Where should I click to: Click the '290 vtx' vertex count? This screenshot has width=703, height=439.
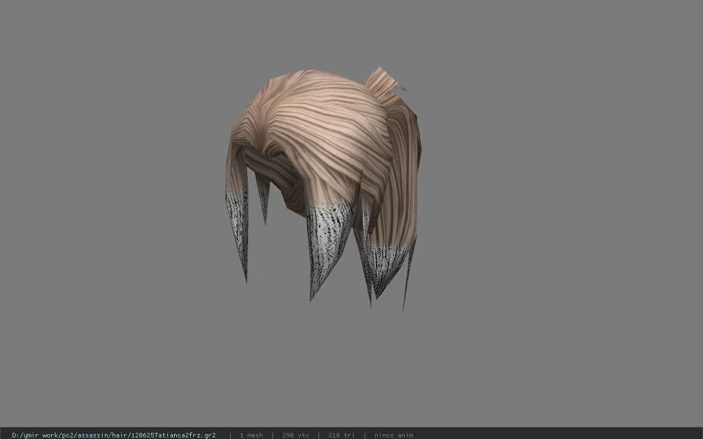(x=295, y=435)
